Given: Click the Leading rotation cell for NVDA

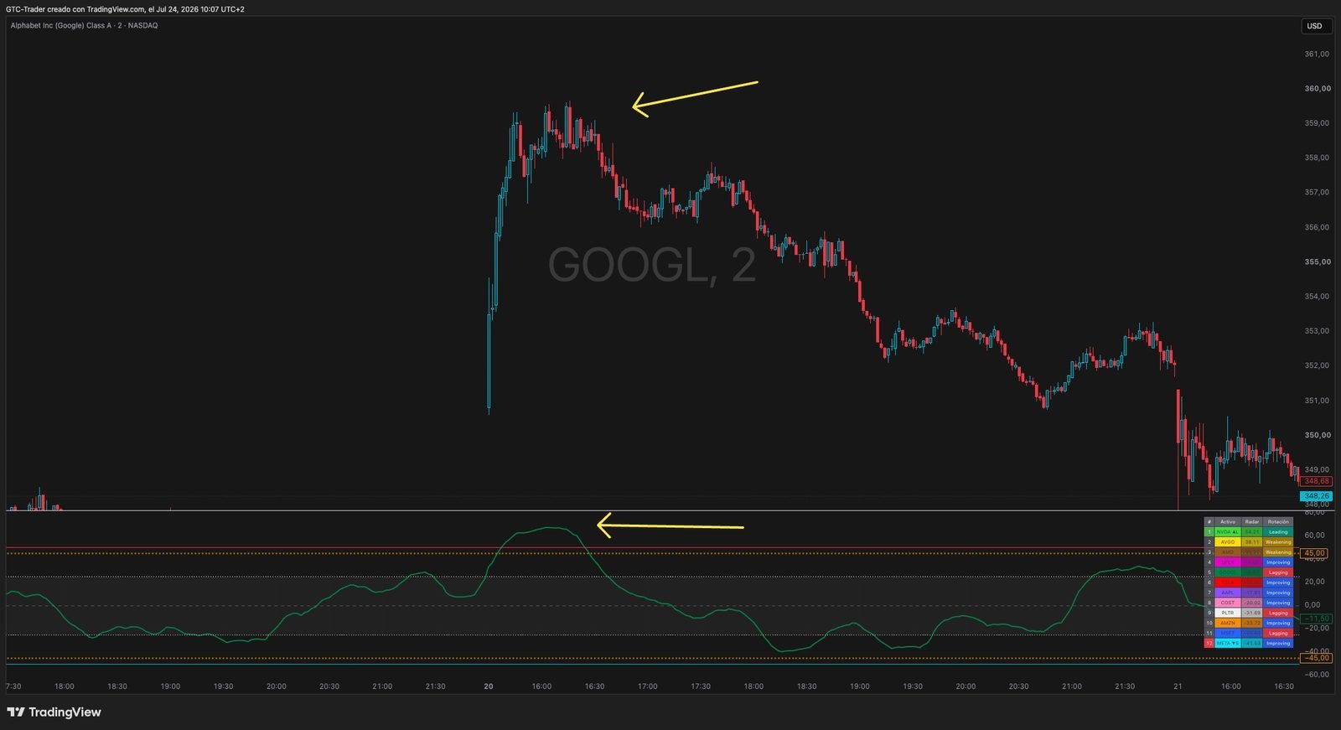Looking at the screenshot, I should [1278, 532].
